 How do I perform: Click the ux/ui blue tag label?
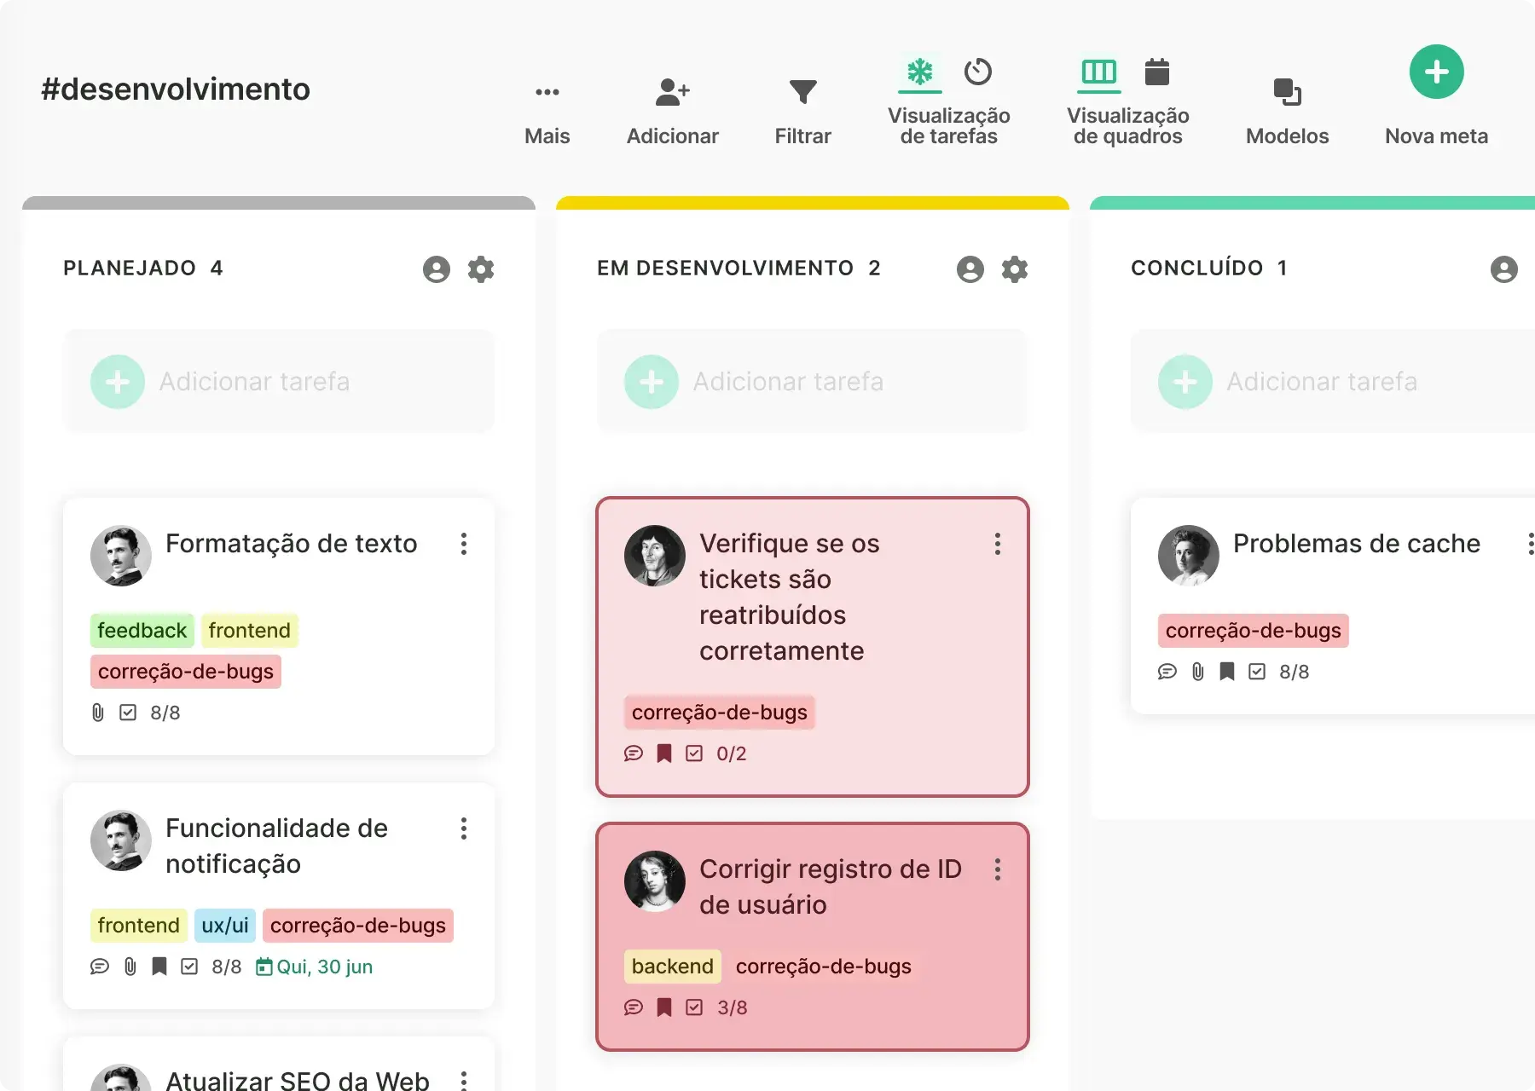225,926
